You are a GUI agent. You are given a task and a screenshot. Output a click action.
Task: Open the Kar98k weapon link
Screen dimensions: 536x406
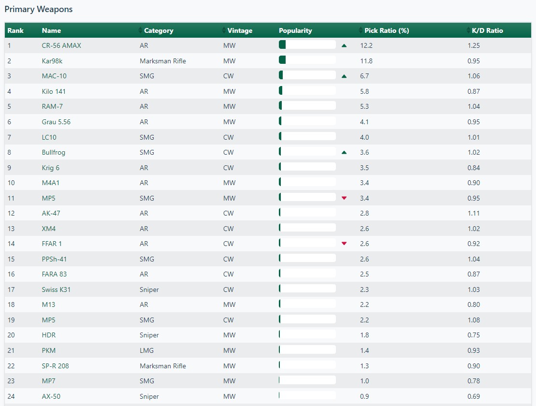pos(52,61)
